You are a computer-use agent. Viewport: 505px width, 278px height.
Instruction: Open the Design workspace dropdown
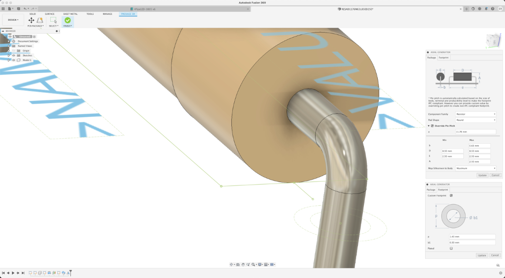coord(13,20)
